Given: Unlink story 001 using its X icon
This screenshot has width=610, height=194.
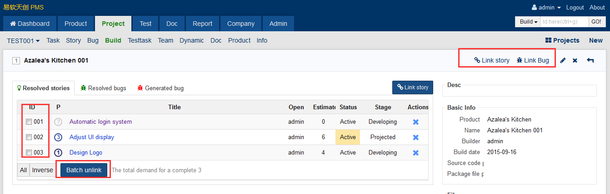Looking at the screenshot, I should tap(415, 122).
